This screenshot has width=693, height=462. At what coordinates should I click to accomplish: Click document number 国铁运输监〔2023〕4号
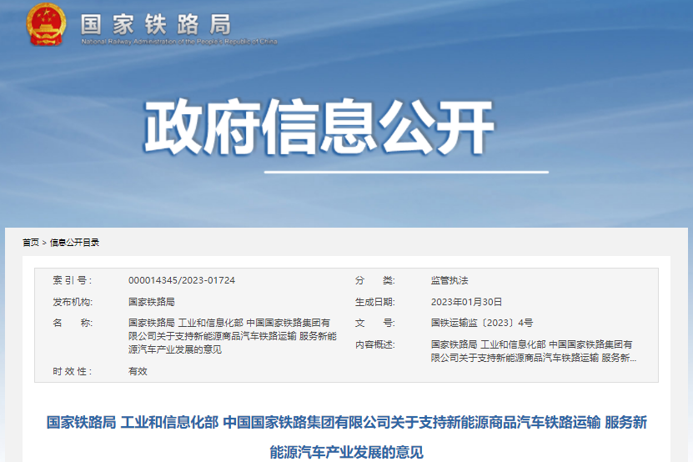pos(481,322)
